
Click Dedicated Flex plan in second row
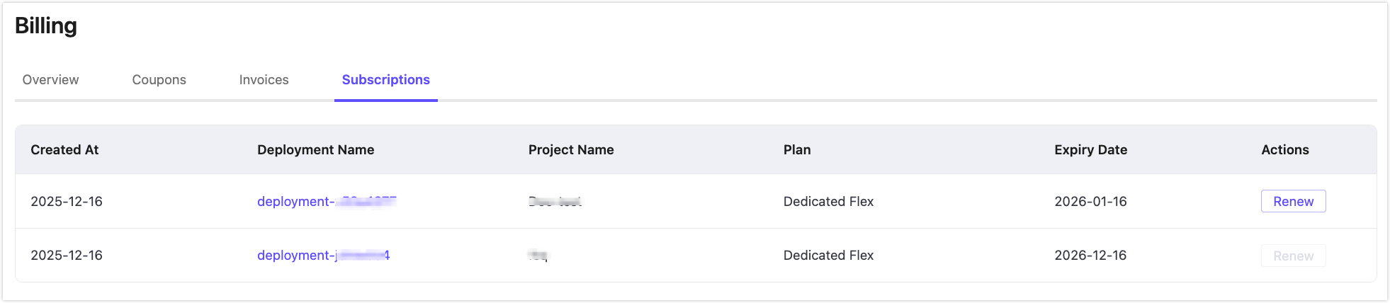point(828,256)
